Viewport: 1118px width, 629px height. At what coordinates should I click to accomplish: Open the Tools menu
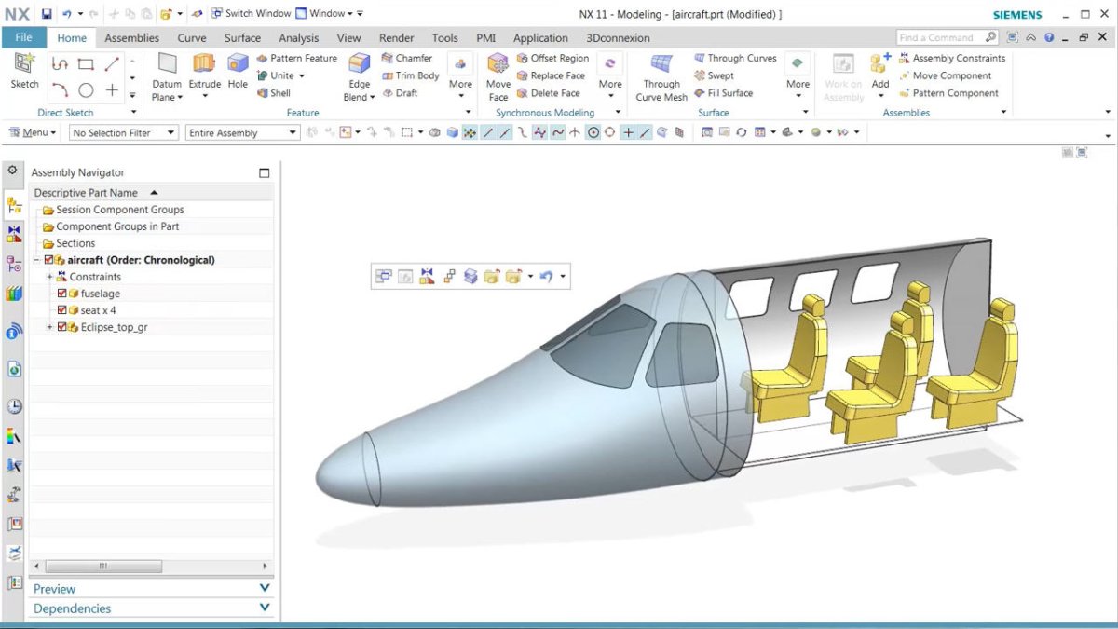point(444,37)
